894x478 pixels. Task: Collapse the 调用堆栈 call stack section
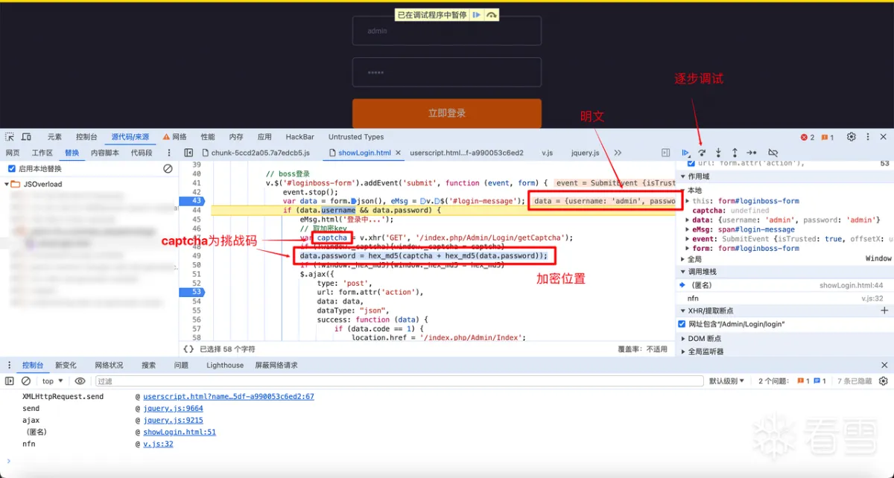pos(682,272)
